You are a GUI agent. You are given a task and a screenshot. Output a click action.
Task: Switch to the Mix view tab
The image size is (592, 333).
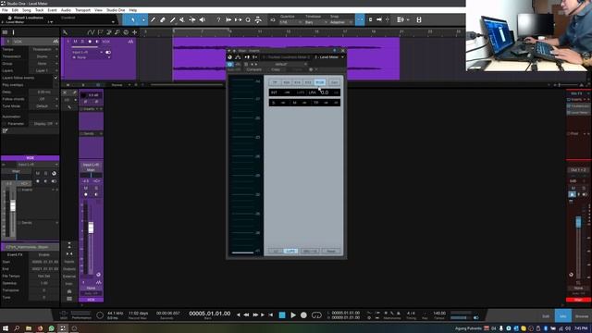(x=563, y=316)
